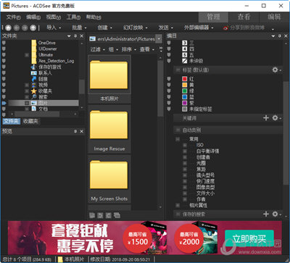290x263 pixels.
Task: Click the Up one level arrow icon
Action: [x=33, y=28]
